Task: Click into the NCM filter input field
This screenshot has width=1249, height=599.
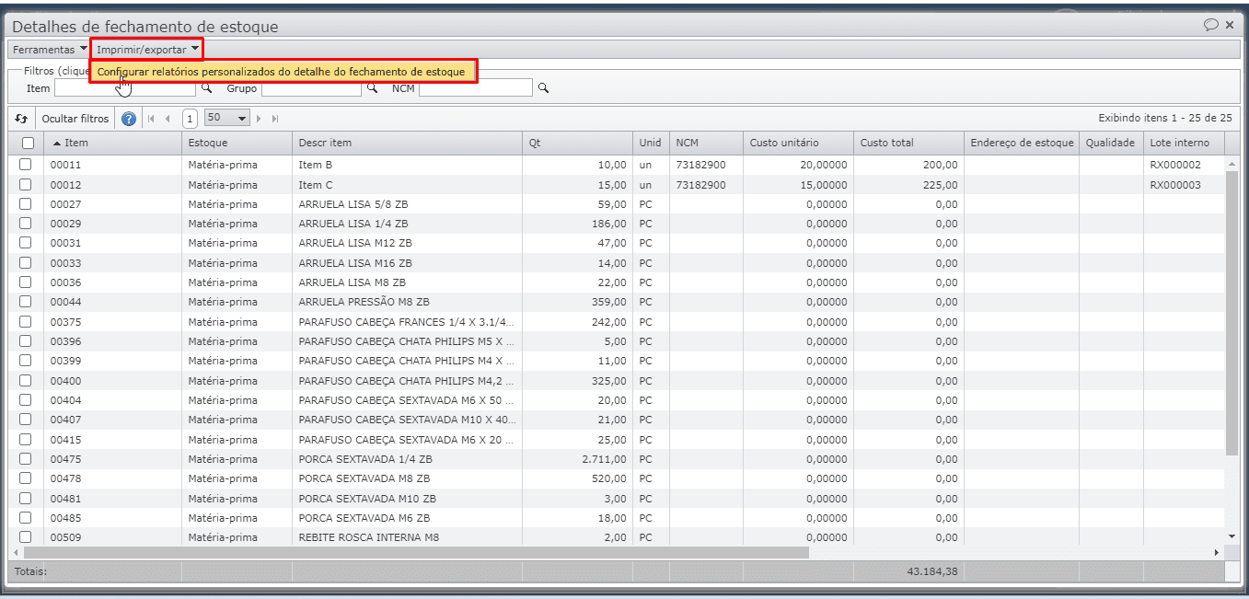Action: click(475, 88)
